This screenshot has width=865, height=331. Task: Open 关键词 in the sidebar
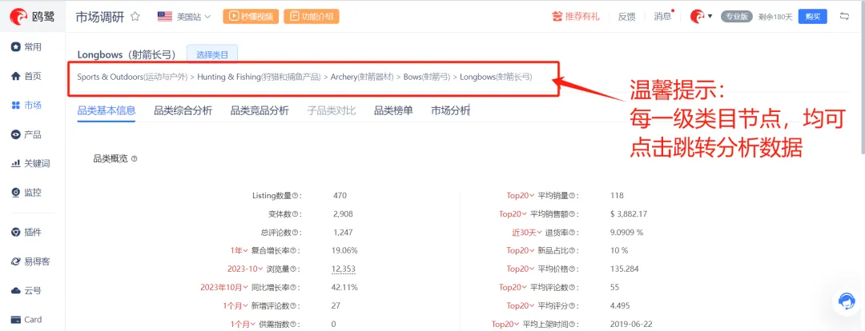(31, 164)
